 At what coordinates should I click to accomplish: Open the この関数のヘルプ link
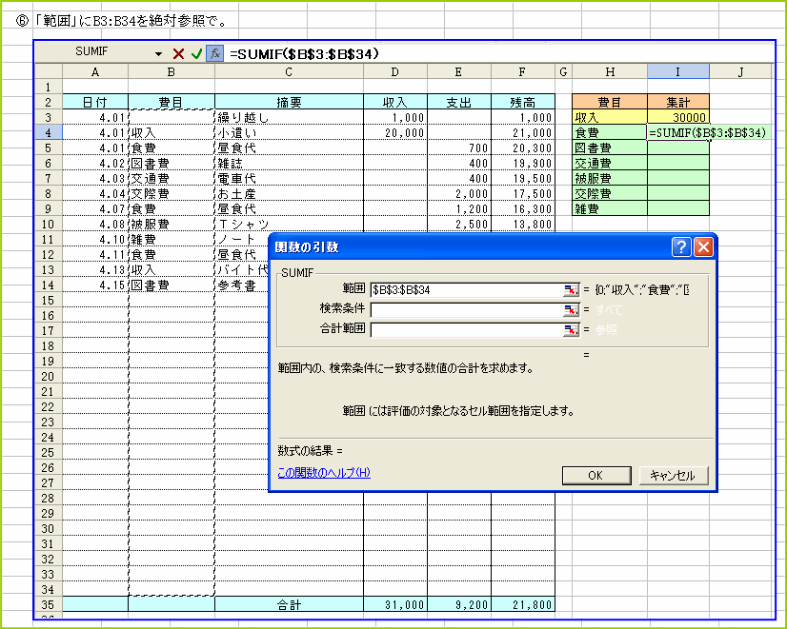point(324,473)
